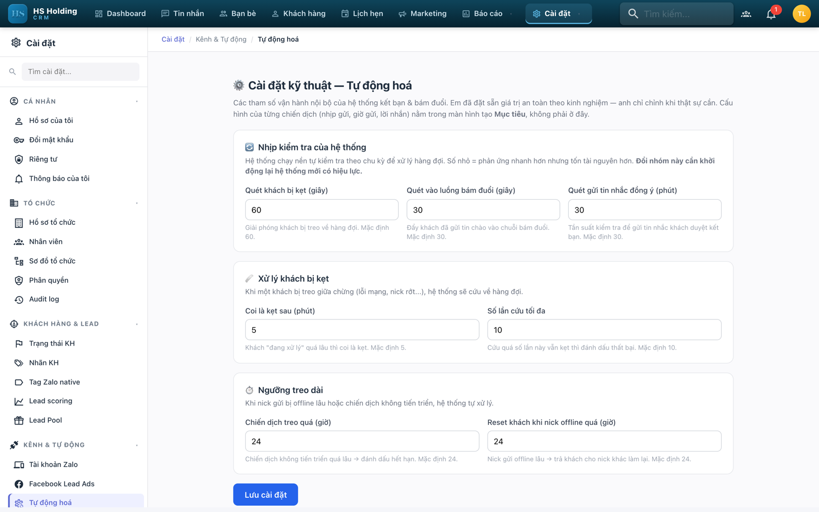Open the Dashboard menu
This screenshot has width=819, height=512.
(x=120, y=14)
